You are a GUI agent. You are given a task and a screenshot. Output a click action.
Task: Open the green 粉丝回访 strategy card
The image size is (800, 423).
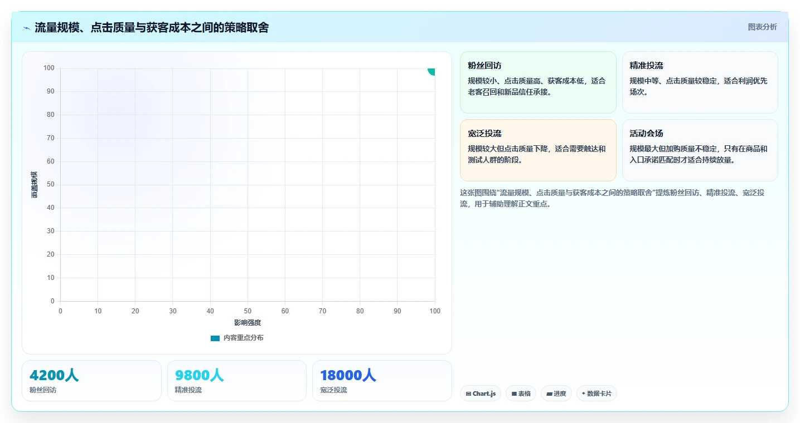(538, 82)
